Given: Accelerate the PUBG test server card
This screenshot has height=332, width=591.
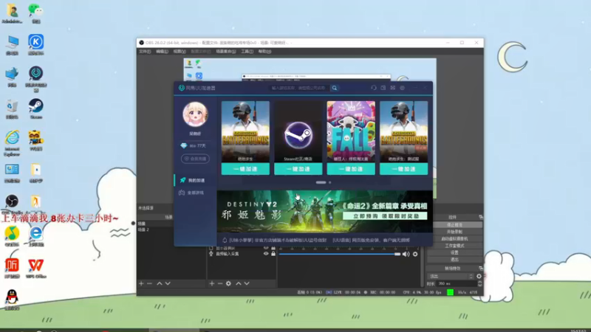Looking at the screenshot, I should [403, 169].
